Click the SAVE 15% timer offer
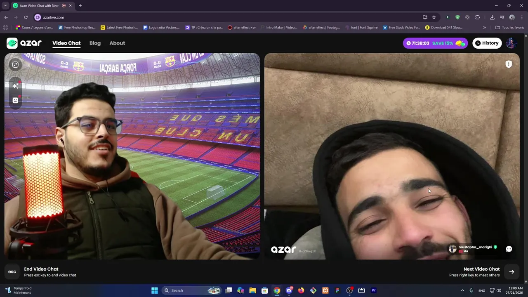 click(x=435, y=43)
